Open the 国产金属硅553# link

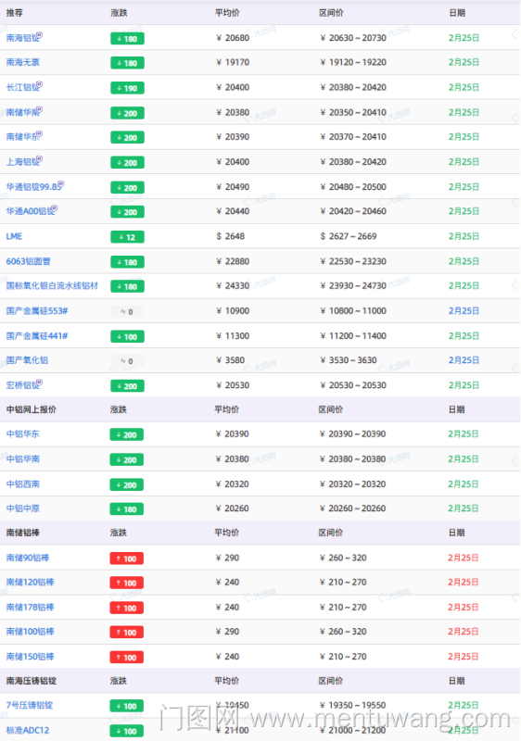tap(37, 311)
